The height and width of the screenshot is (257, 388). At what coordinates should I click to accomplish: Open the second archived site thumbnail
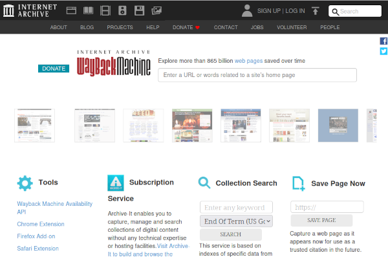coord(95,126)
